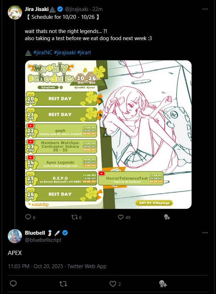
Task: Open Bluebell's profile avatar
Action: (15, 236)
